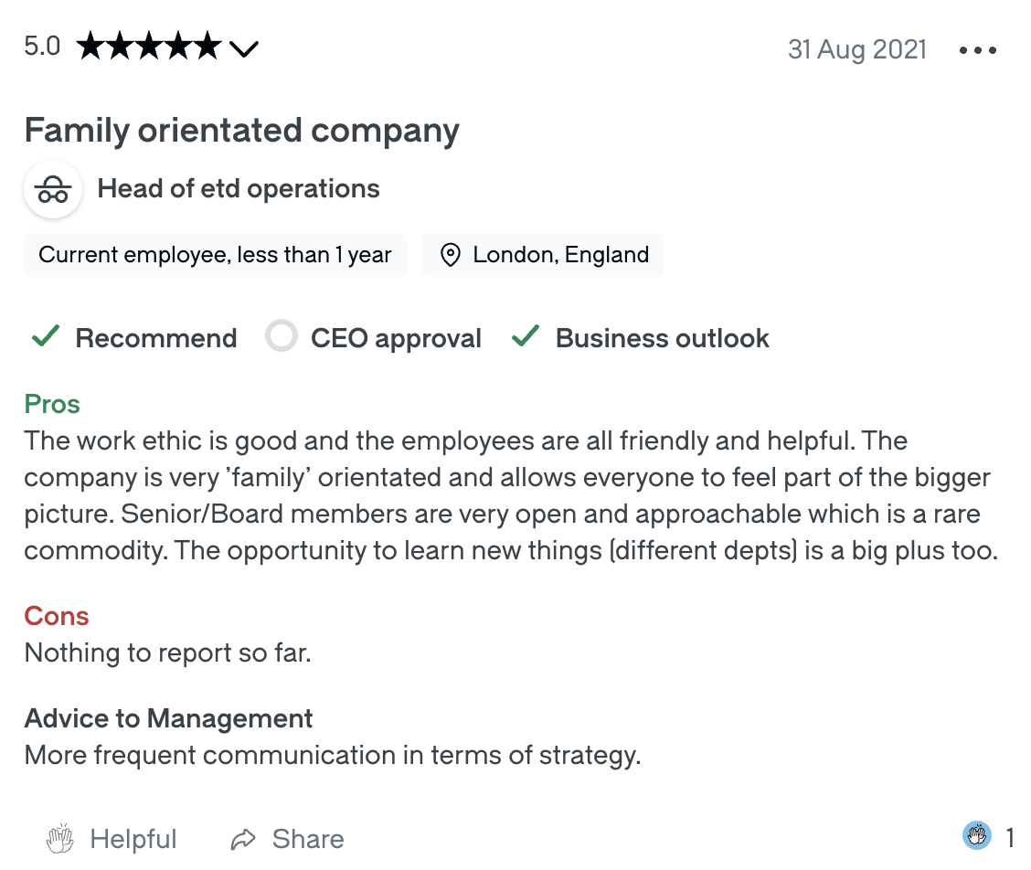Click the anonymous employee avatar icon
Image resolution: width=1031 pixels, height=870 pixels.
point(53,189)
